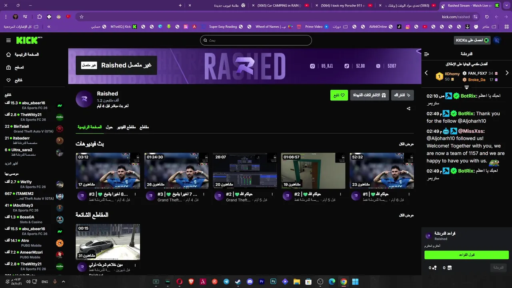Click the gift shop icon in chat footer

click(449, 268)
